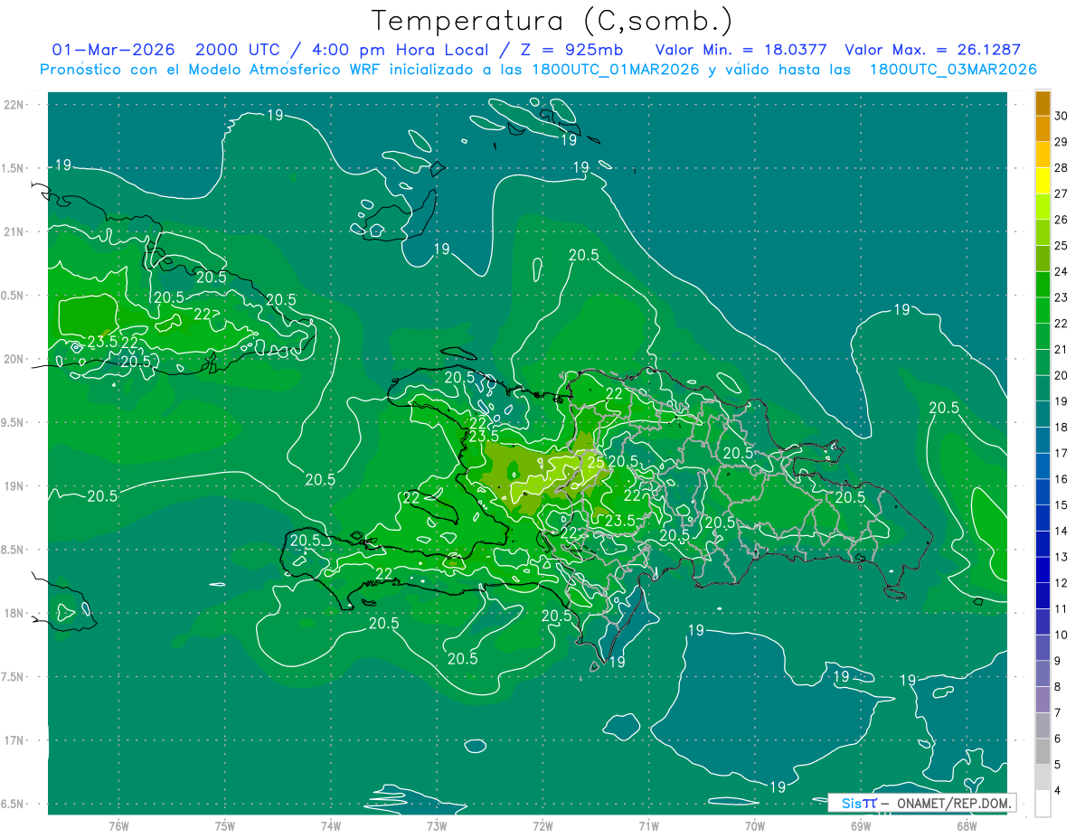Click the "25" contour label on the map
The width and height of the screenshot is (1085, 838).
[x=596, y=462]
